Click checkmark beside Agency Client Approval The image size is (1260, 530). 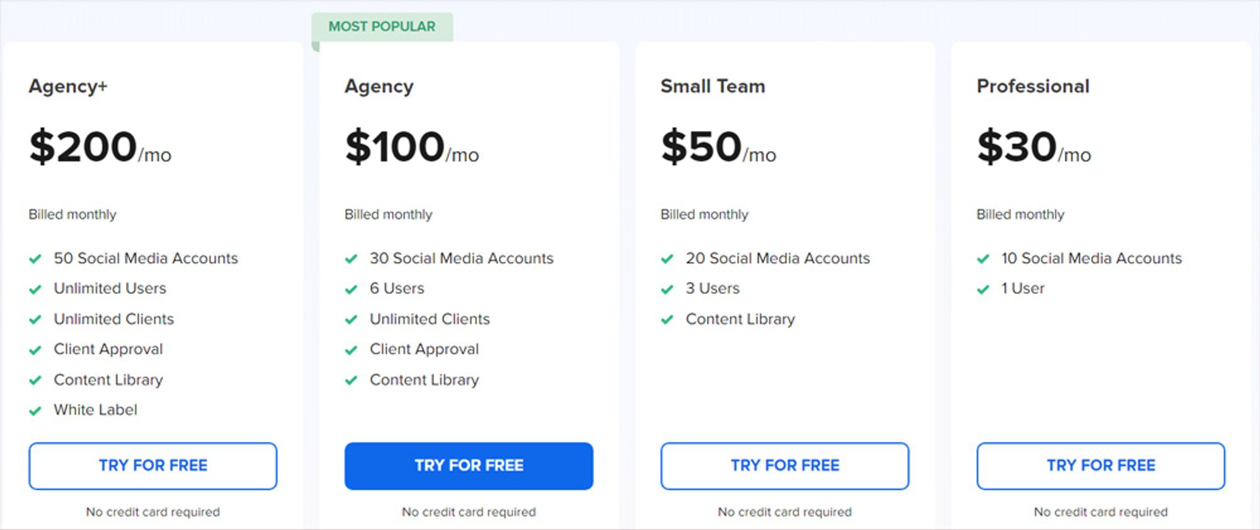pos(352,350)
